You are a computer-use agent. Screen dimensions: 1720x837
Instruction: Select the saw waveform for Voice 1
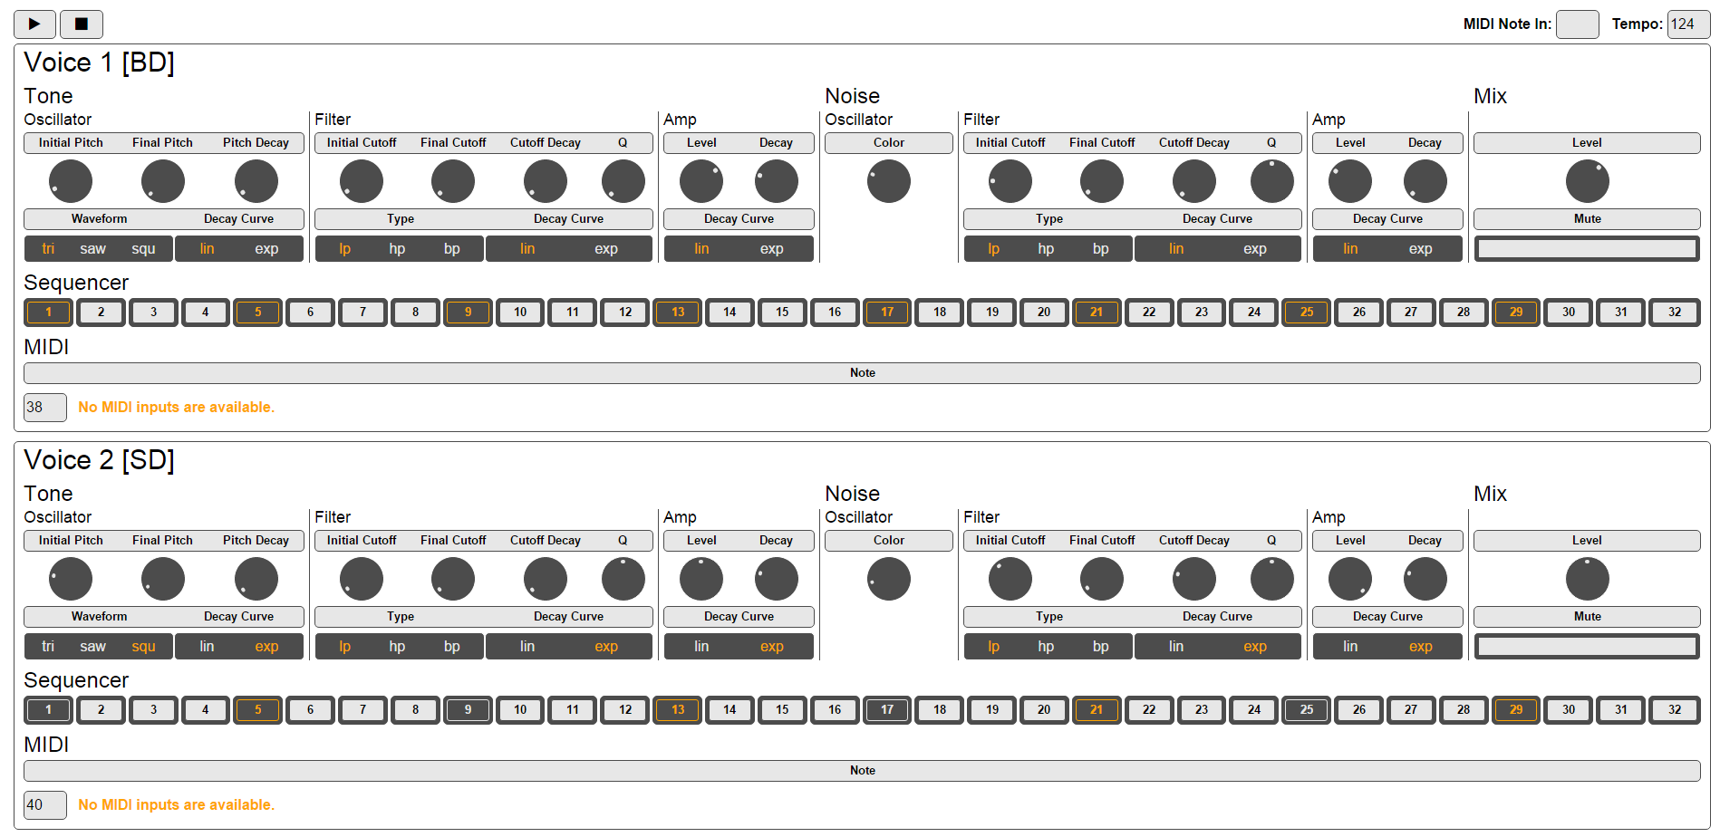pyautogui.click(x=93, y=248)
